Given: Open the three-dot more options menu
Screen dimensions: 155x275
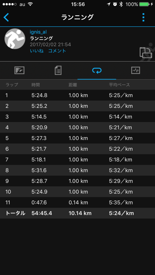Looking at the screenshot, I should pyautogui.click(x=143, y=17).
